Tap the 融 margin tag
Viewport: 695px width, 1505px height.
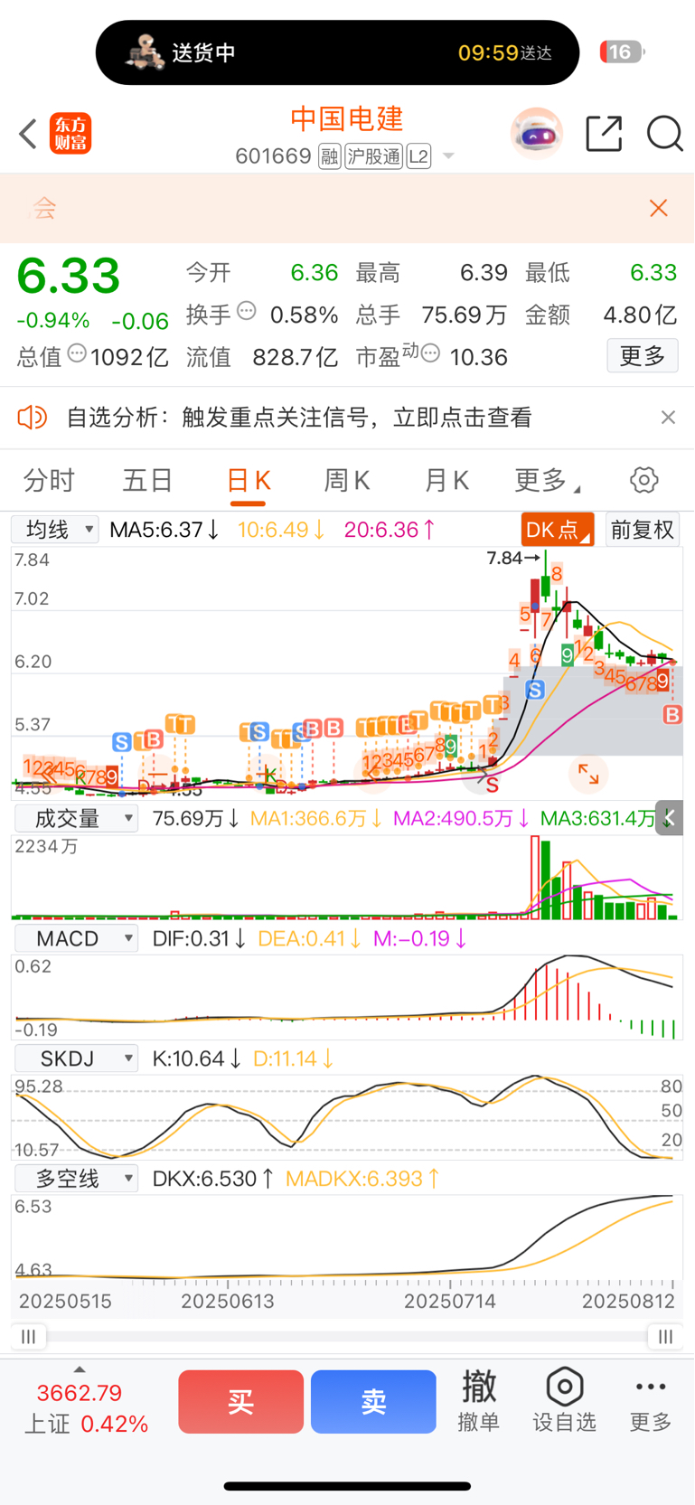pyautogui.click(x=330, y=156)
